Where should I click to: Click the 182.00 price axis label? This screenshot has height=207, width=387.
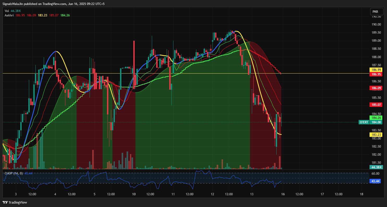click(376, 155)
